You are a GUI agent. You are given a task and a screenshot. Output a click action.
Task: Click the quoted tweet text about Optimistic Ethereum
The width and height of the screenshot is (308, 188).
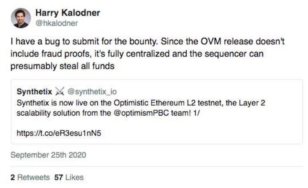click(x=141, y=108)
